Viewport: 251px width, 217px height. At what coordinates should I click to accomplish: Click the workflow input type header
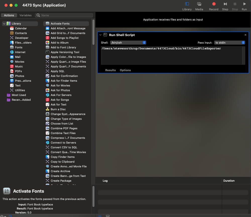coord(173,20)
